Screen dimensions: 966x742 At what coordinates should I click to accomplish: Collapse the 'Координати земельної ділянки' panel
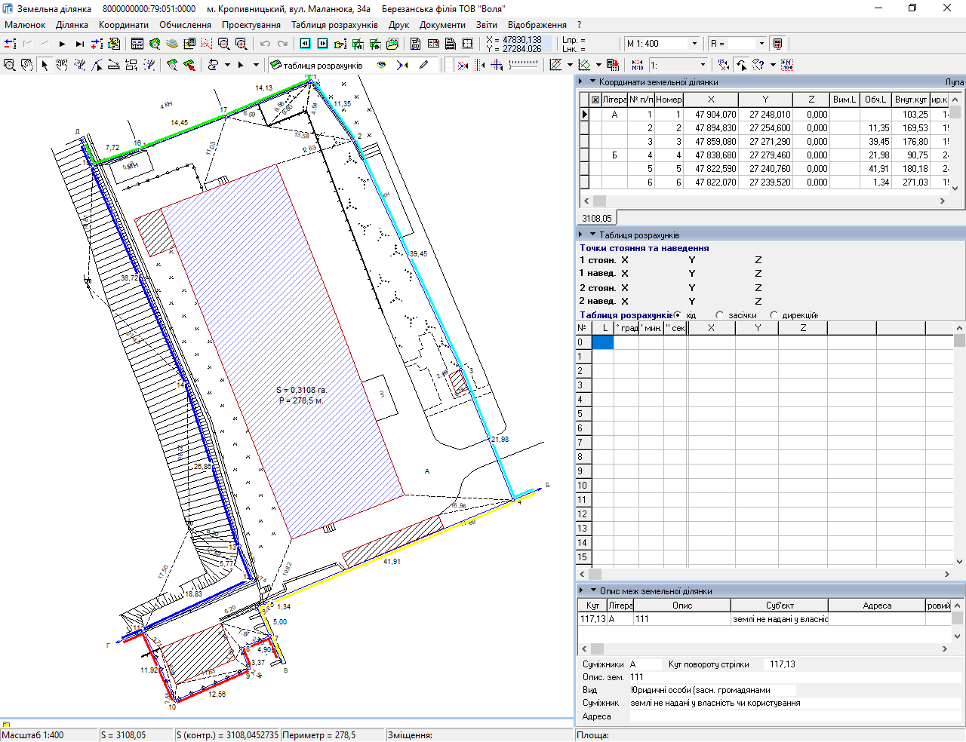[593, 81]
